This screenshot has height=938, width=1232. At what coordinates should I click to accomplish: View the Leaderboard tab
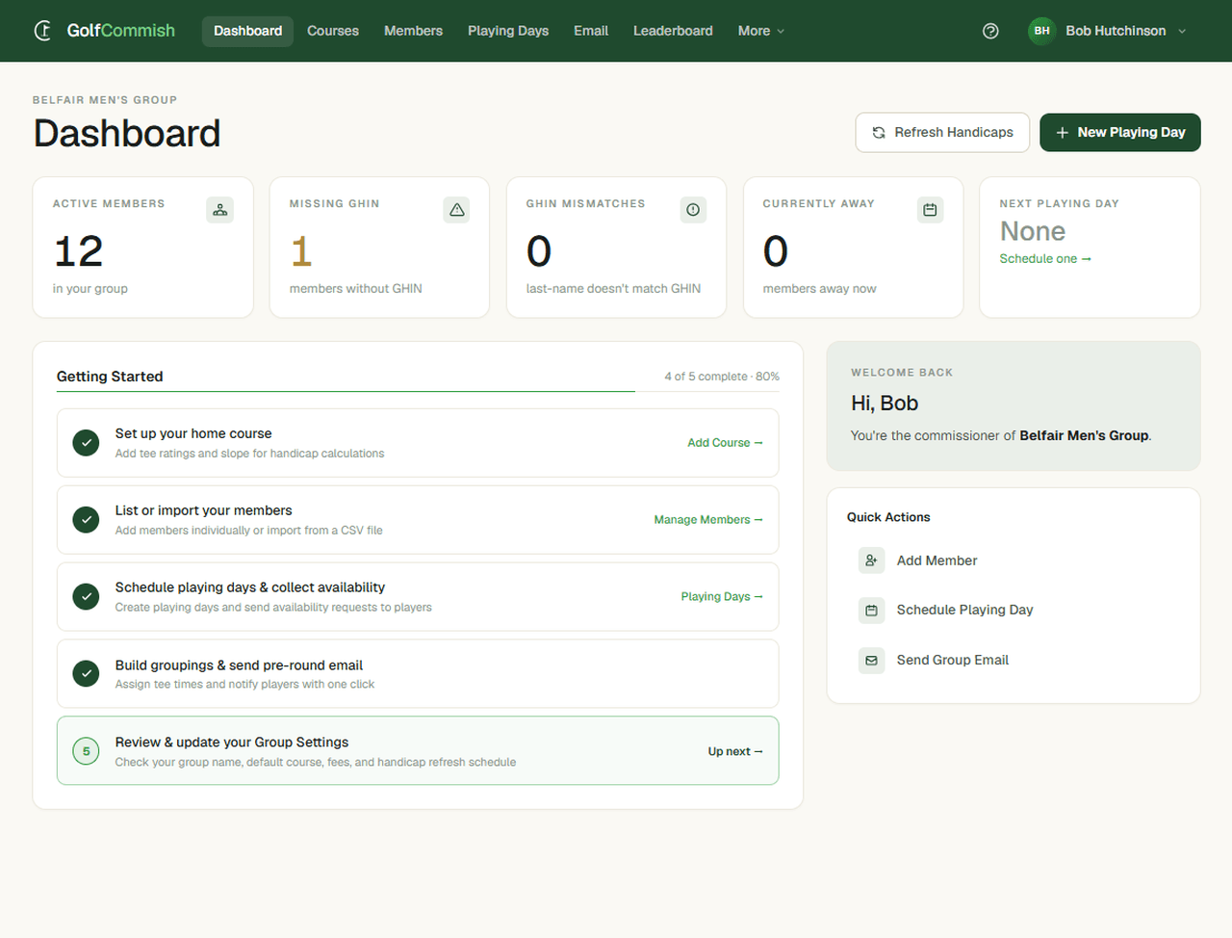(673, 31)
